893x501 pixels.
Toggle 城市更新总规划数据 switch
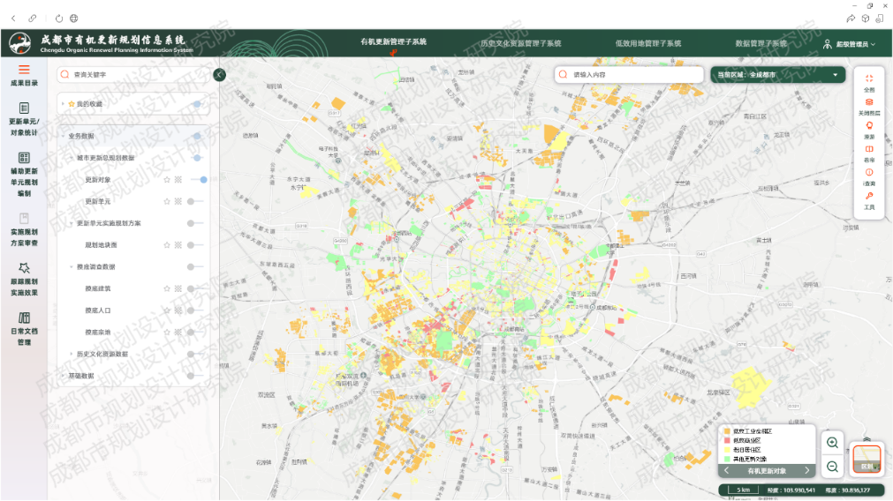point(195,158)
